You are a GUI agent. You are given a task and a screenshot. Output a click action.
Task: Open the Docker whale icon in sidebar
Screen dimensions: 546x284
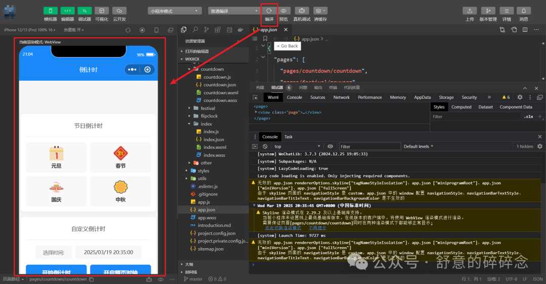(x=240, y=30)
